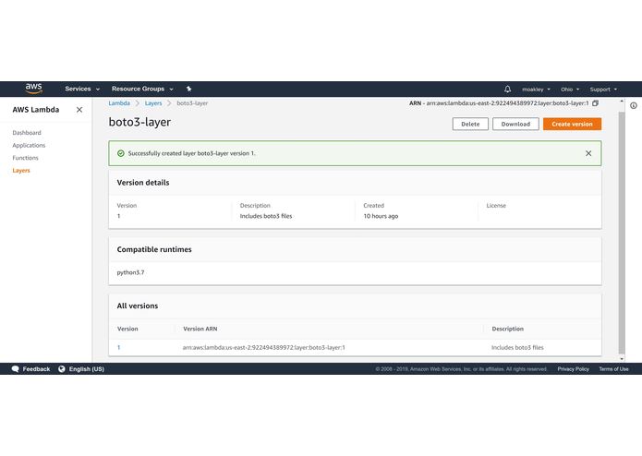Click the AWS logo home icon
Screen dimensions: 642x456
33,89
